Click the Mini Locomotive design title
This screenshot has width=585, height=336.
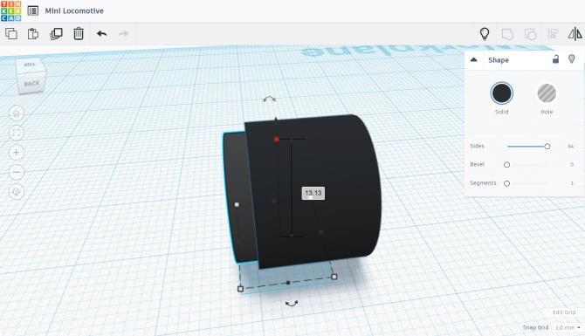[x=74, y=10]
